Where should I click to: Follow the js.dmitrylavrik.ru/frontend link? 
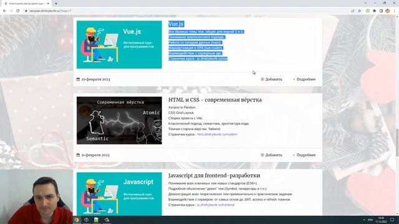pos(216,205)
